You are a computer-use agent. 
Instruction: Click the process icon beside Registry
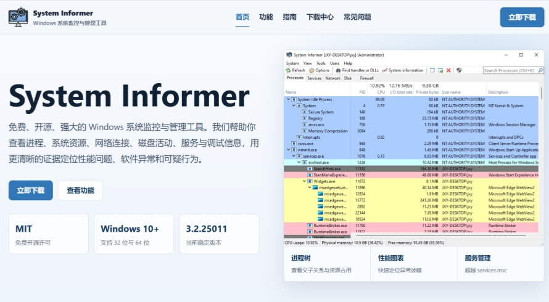[x=305, y=118]
